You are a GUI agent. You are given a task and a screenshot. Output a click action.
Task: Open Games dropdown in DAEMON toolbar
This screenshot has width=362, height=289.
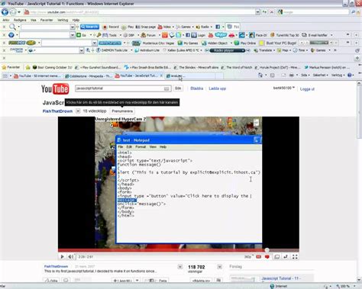pyautogui.click(x=320, y=50)
